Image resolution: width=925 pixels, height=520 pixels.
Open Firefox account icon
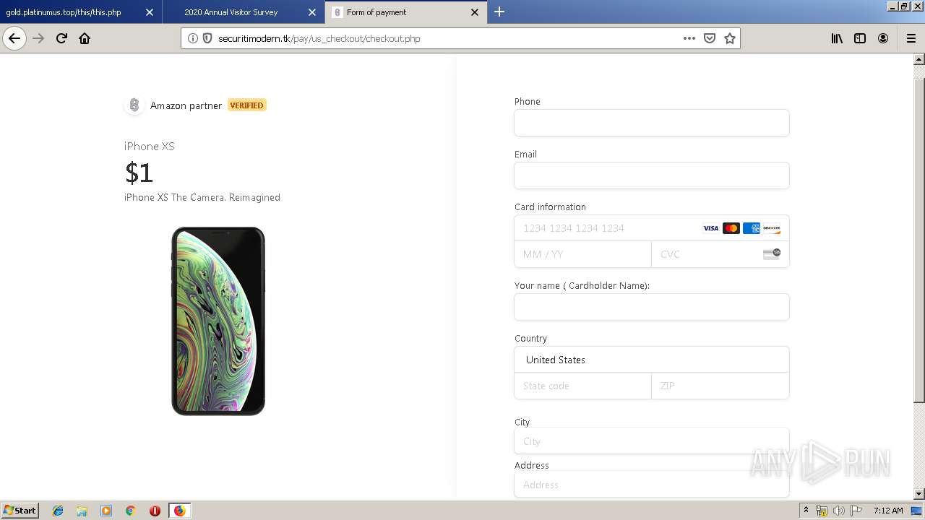tap(883, 38)
